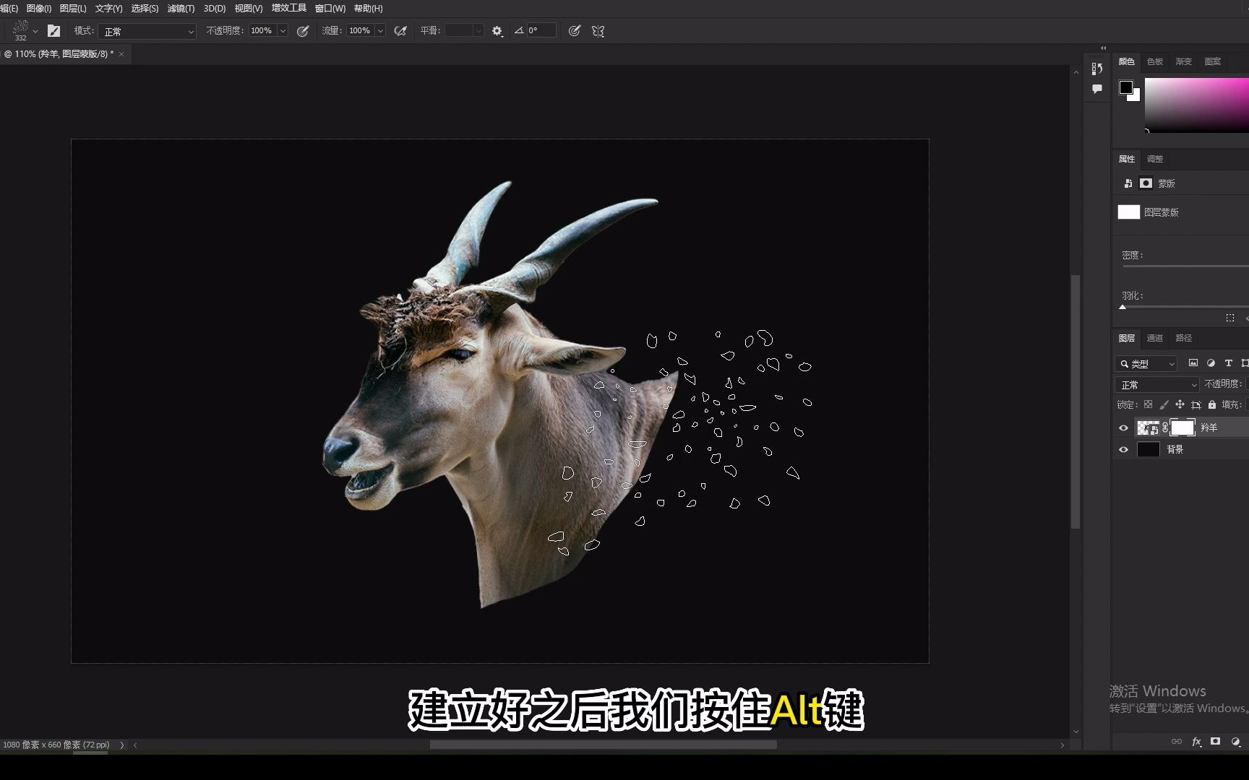The image size is (1249, 780).
Task: Open the 视图(V) menu
Action: 249,9
